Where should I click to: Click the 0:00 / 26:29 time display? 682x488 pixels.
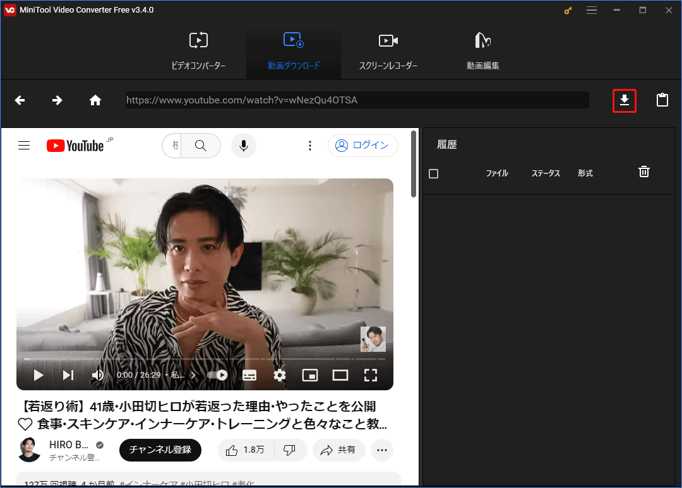(138, 375)
